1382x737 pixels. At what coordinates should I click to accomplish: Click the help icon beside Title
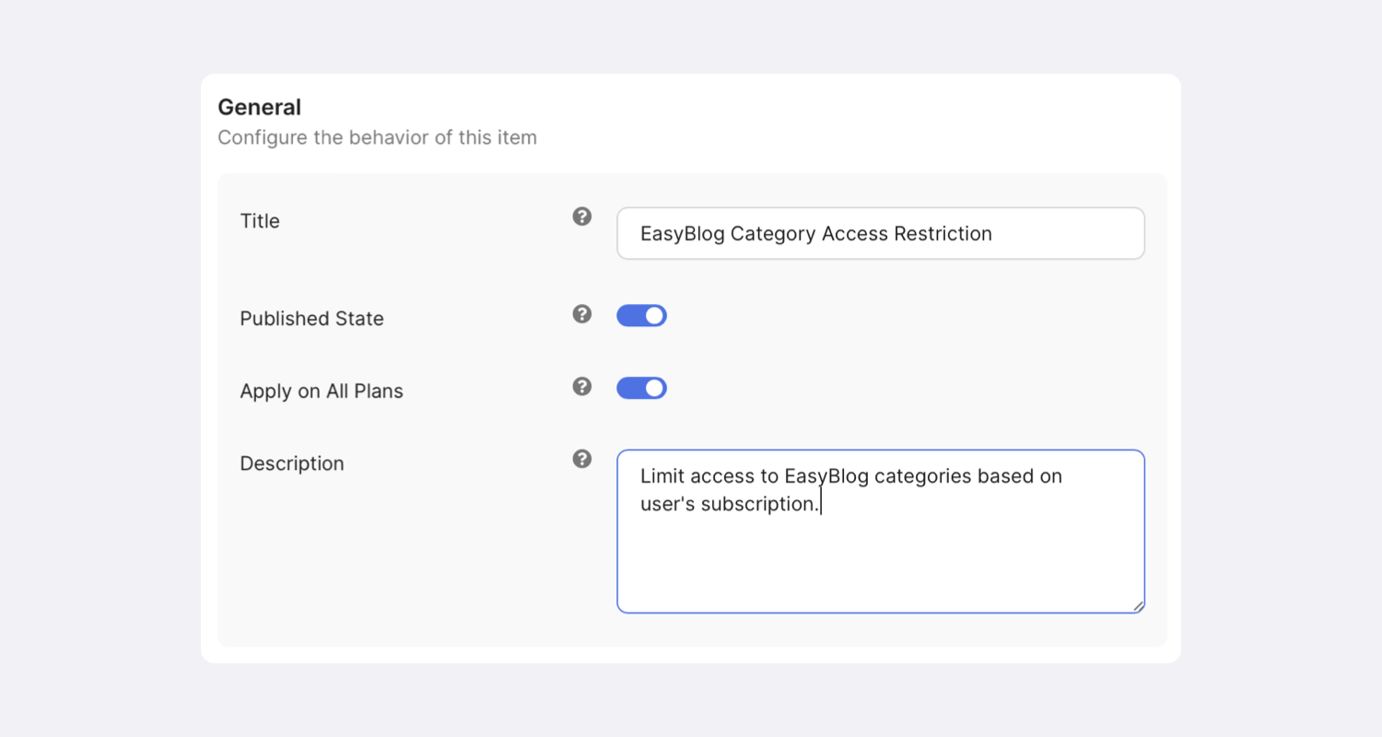tap(581, 216)
